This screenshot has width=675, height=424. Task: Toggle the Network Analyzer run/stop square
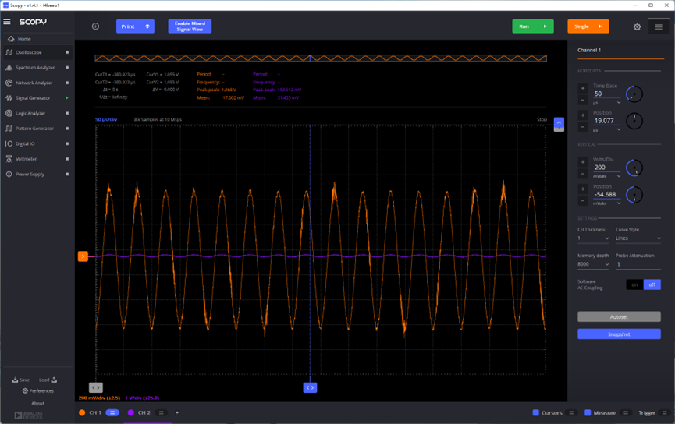(x=67, y=83)
